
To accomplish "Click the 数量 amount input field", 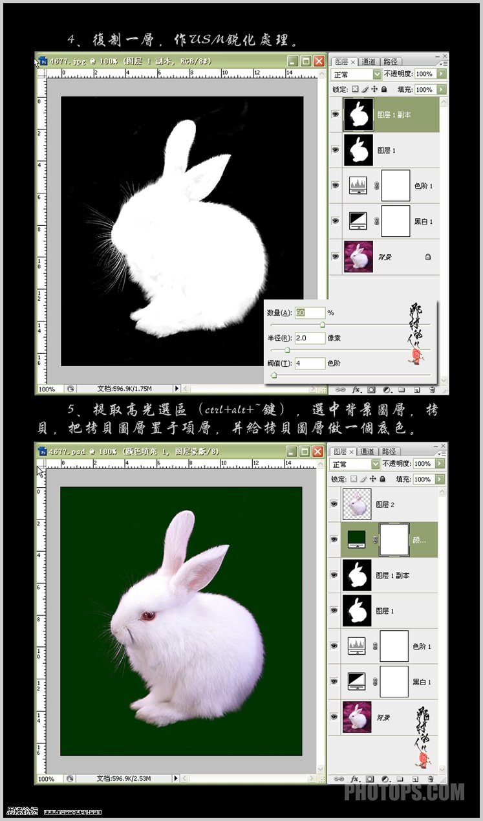I will point(310,312).
